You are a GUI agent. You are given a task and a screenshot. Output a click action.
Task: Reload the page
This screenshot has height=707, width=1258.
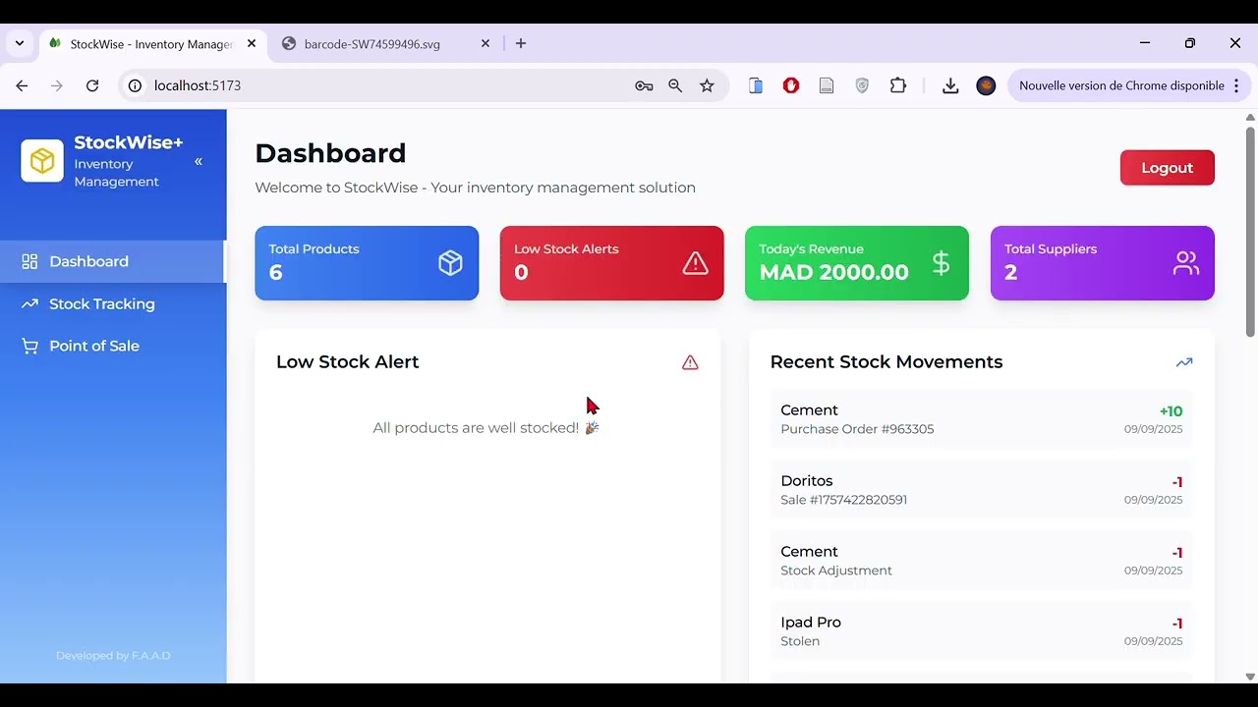coord(92,86)
